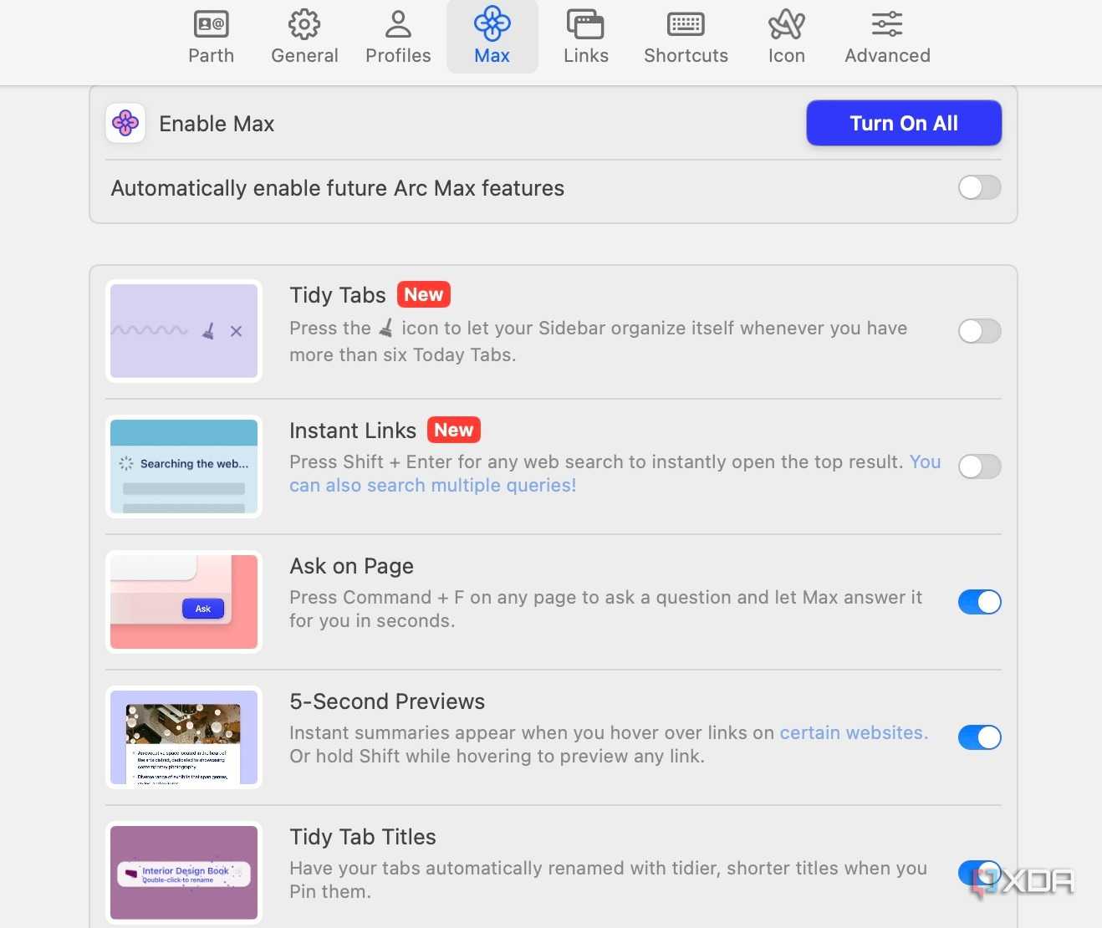Click the Tidy Tabs preview thumbnail
The height and width of the screenshot is (928, 1102).
coord(184,331)
